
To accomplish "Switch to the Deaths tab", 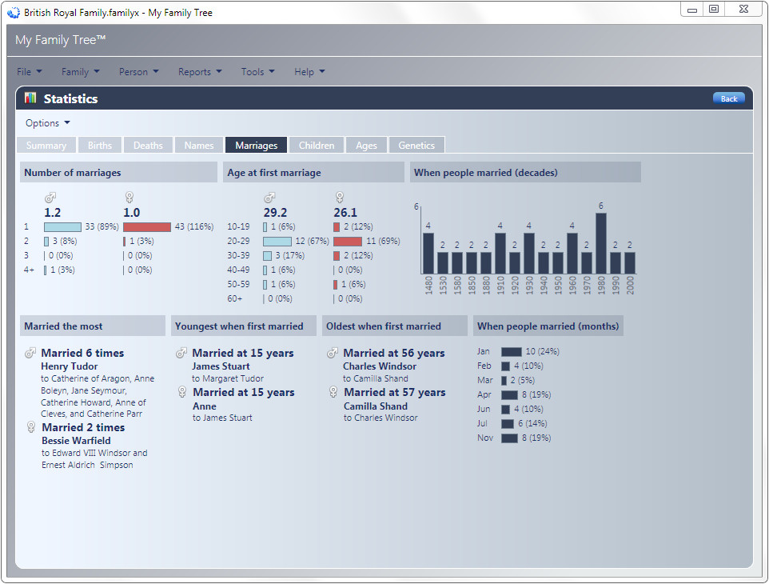I will point(148,146).
